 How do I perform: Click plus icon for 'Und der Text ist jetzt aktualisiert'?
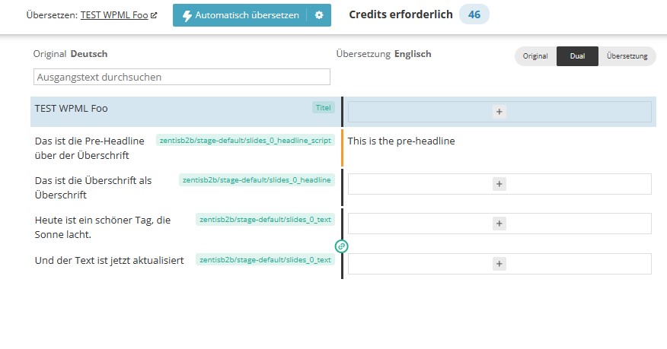[x=499, y=264]
